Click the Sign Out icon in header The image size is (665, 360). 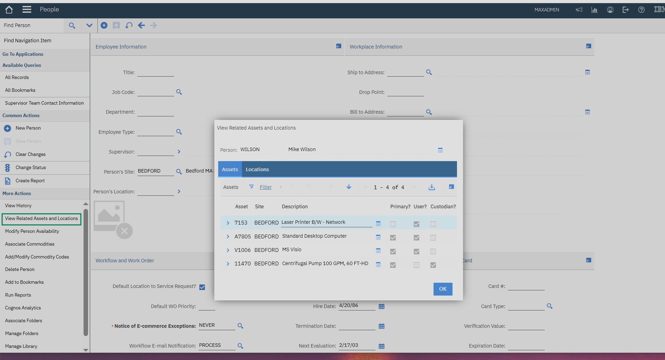625,10
